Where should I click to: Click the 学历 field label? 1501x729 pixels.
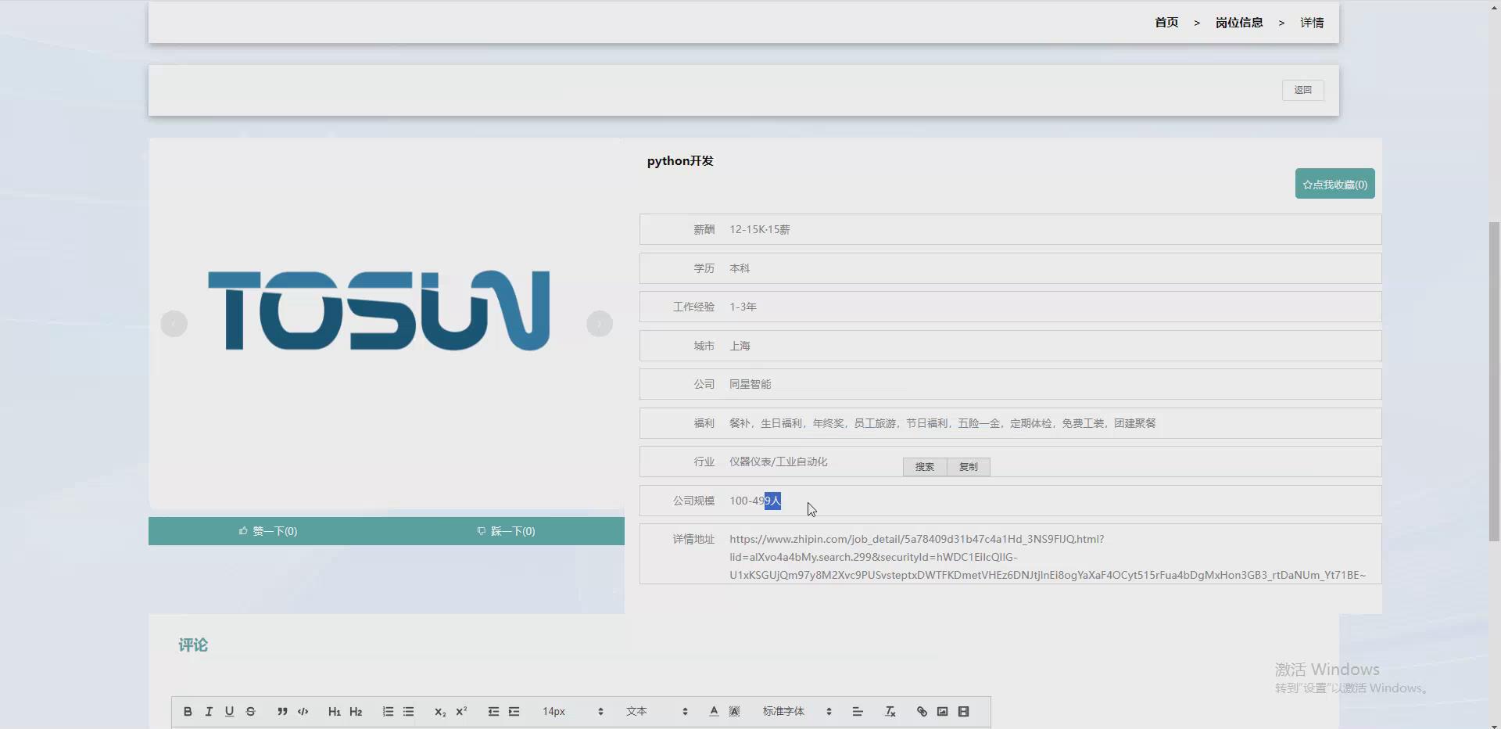(704, 268)
